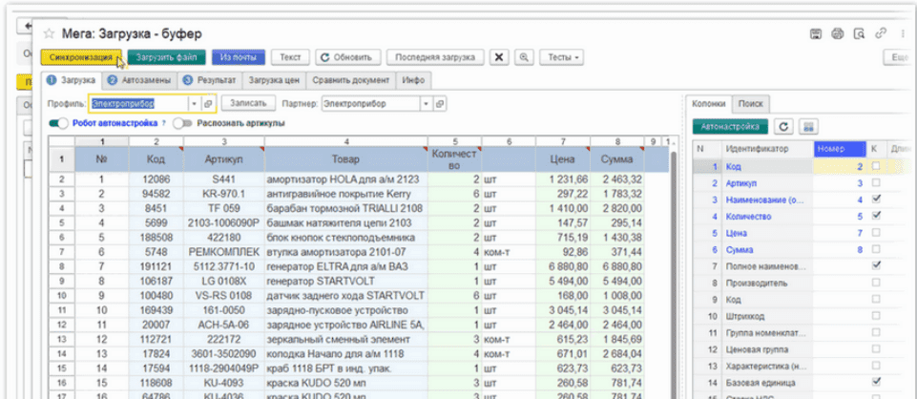Open the Тесты dropdown menu

tap(562, 57)
